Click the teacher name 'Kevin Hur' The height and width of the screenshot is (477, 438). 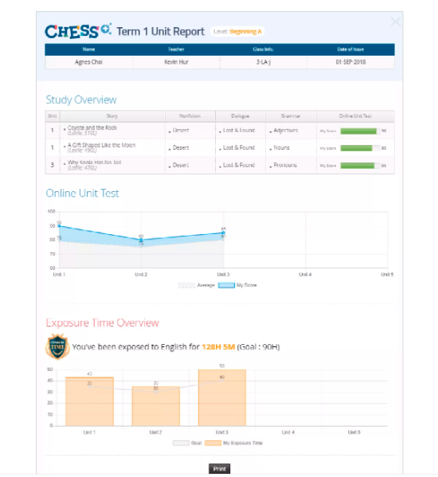point(177,62)
